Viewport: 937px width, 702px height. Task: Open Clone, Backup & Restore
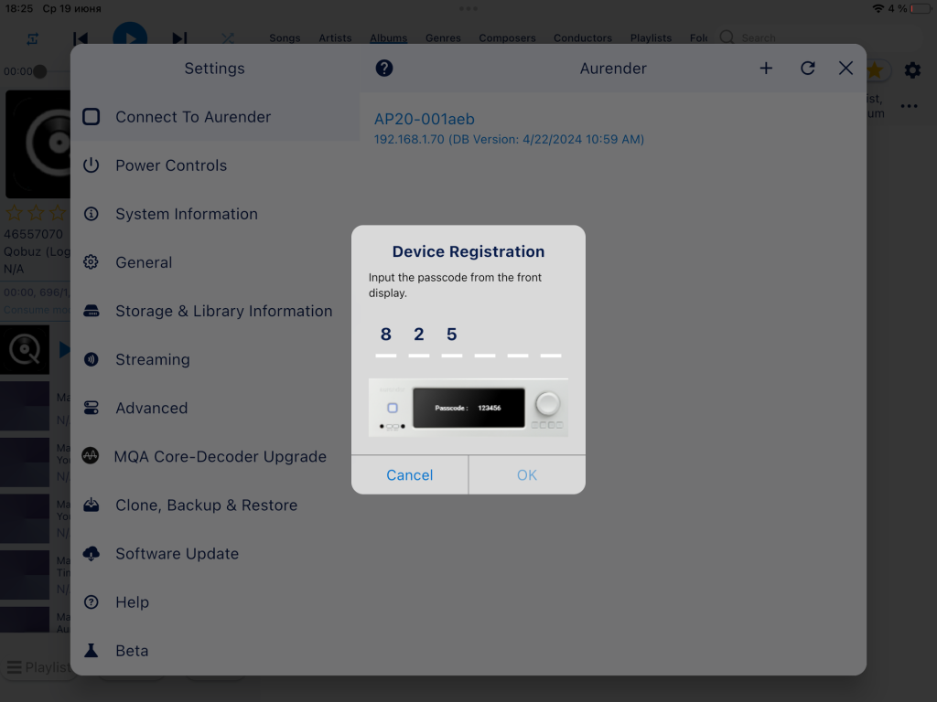tap(215, 505)
